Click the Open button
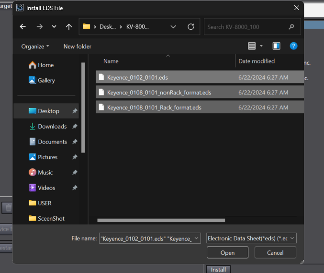This screenshot has width=324, height=273. pyautogui.click(x=227, y=252)
